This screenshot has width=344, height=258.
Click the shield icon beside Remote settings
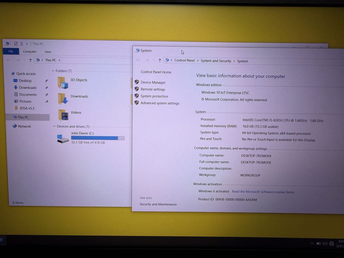137,89
